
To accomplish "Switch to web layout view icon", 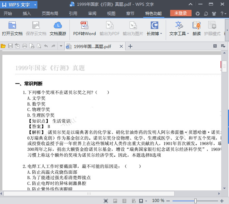I will 134,201.
